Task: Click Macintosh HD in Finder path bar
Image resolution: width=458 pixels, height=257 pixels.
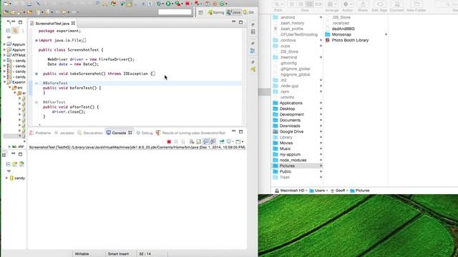Action: (289, 191)
